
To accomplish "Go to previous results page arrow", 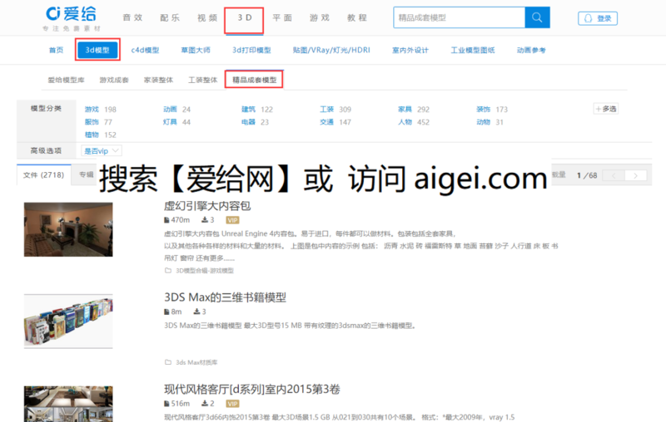I will (614, 175).
